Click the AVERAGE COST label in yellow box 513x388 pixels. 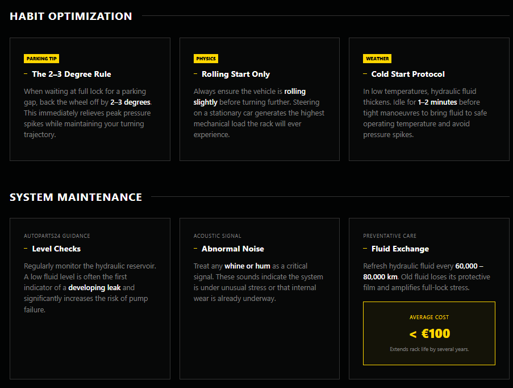coord(429,317)
